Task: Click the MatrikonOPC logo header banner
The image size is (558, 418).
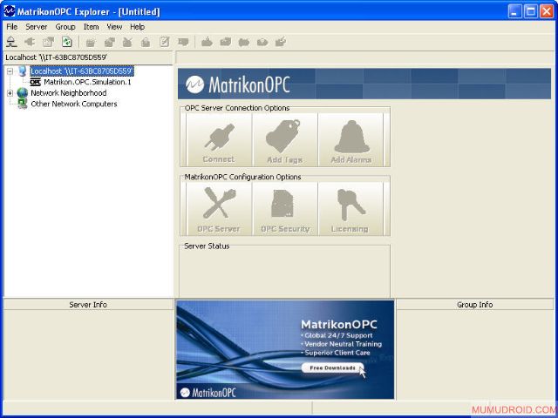Action: point(240,84)
